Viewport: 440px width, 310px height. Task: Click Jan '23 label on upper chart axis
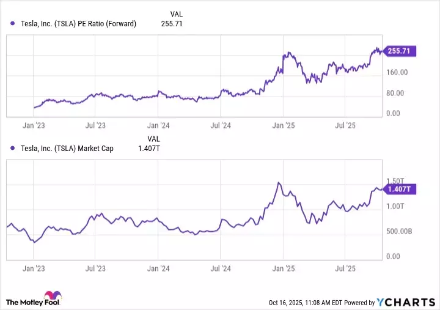coord(32,125)
